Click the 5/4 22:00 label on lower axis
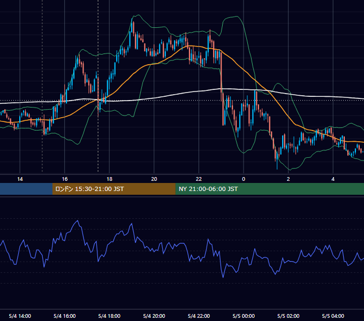The width and height of the screenshot is (364, 321). pyautogui.click(x=199, y=316)
